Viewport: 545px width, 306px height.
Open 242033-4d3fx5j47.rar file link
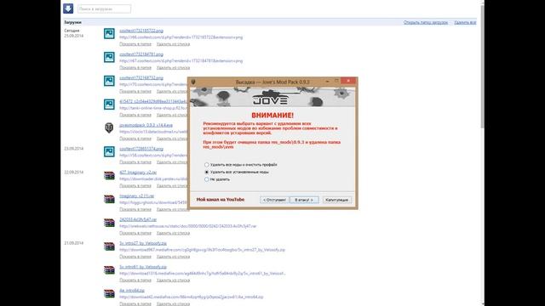click(x=138, y=219)
